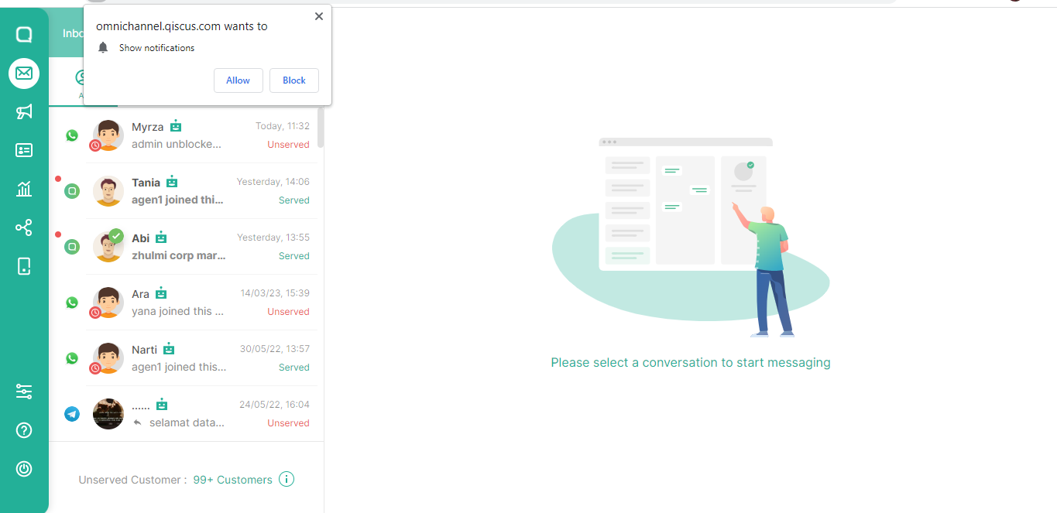Open the Contacts card icon in sidebar

pyautogui.click(x=24, y=151)
